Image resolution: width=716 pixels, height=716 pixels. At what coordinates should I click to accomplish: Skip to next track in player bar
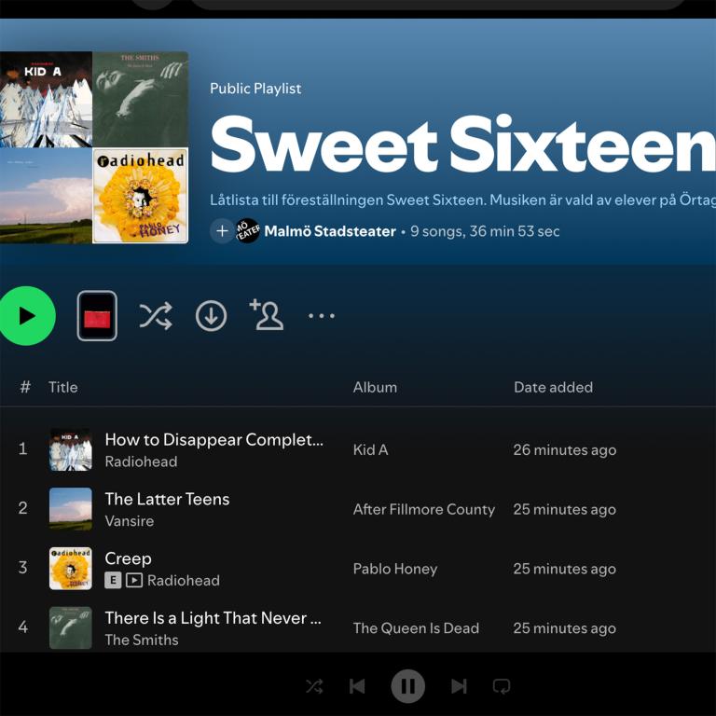pyautogui.click(x=459, y=686)
